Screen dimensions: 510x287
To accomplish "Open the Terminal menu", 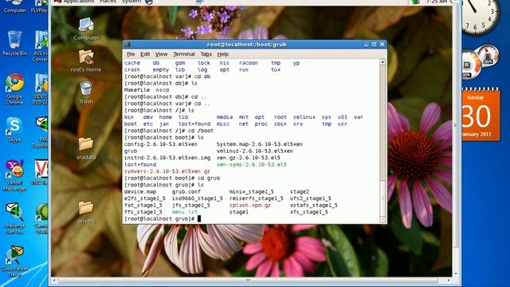I will pos(184,54).
